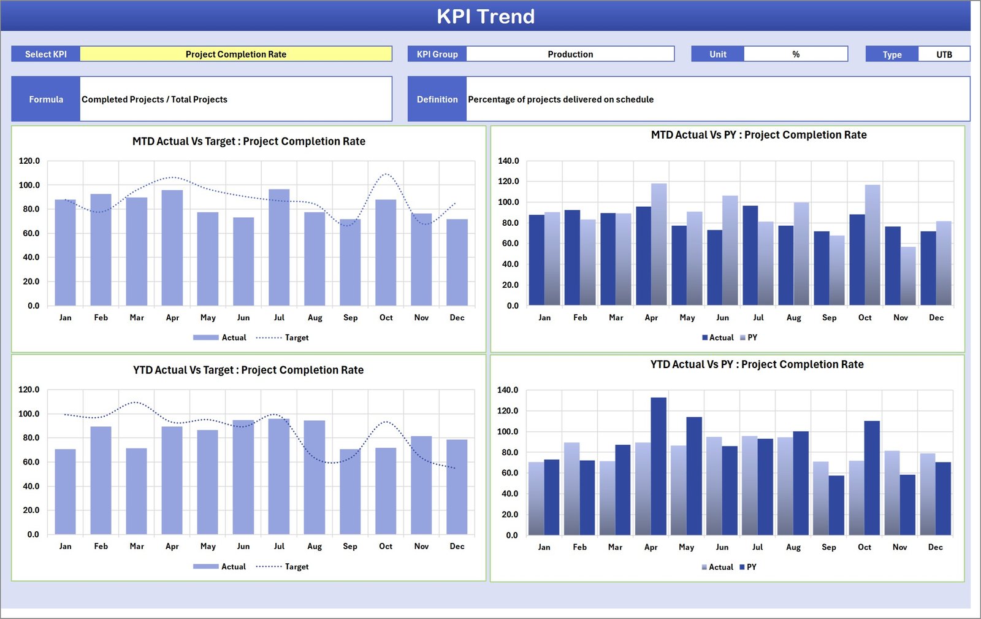Select the Jan axis label on MTD chart
The width and height of the screenshot is (981, 619).
tap(66, 317)
